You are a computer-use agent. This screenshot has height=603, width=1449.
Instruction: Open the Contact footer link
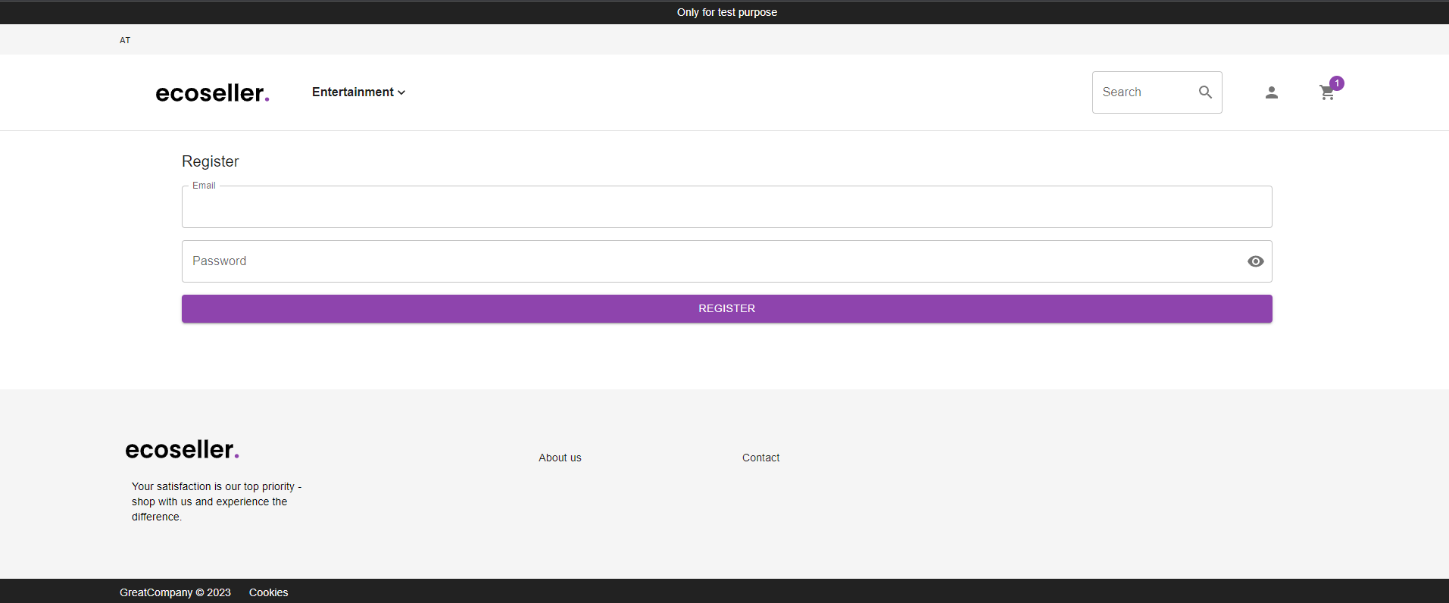pos(760,458)
